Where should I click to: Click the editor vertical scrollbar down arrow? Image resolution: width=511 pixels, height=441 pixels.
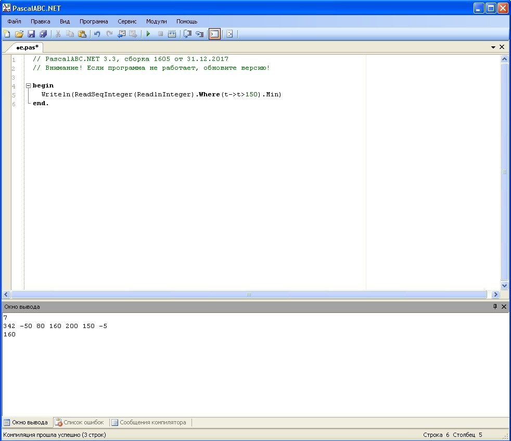[x=504, y=286]
